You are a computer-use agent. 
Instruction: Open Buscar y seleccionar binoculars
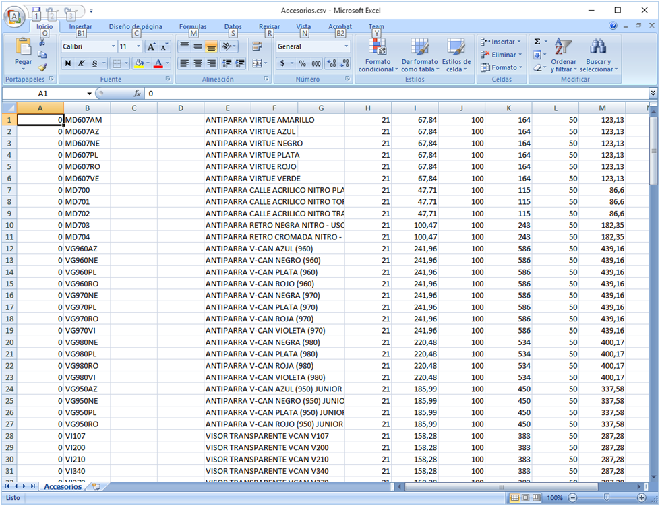(598, 55)
